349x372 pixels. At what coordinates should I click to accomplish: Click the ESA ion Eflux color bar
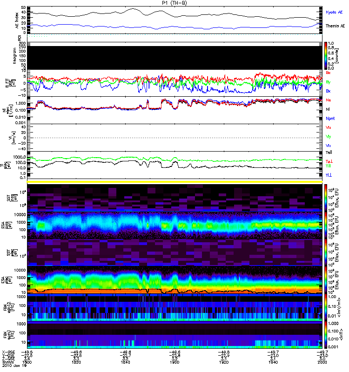326,226
